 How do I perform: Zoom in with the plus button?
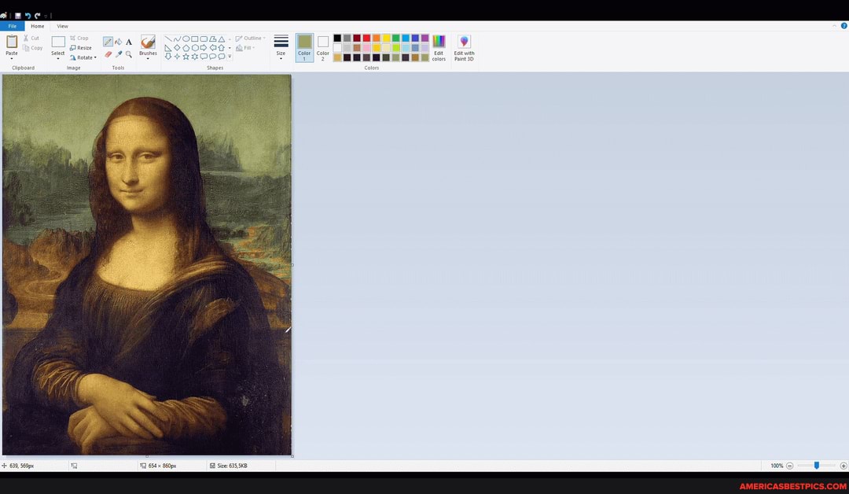click(843, 466)
